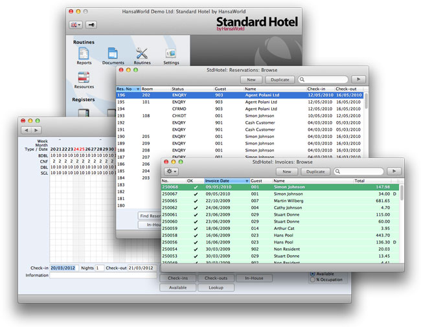Click Duplicate in Invoices window
Viewport: 421px width, 327px height.
click(x=315, y=172)
